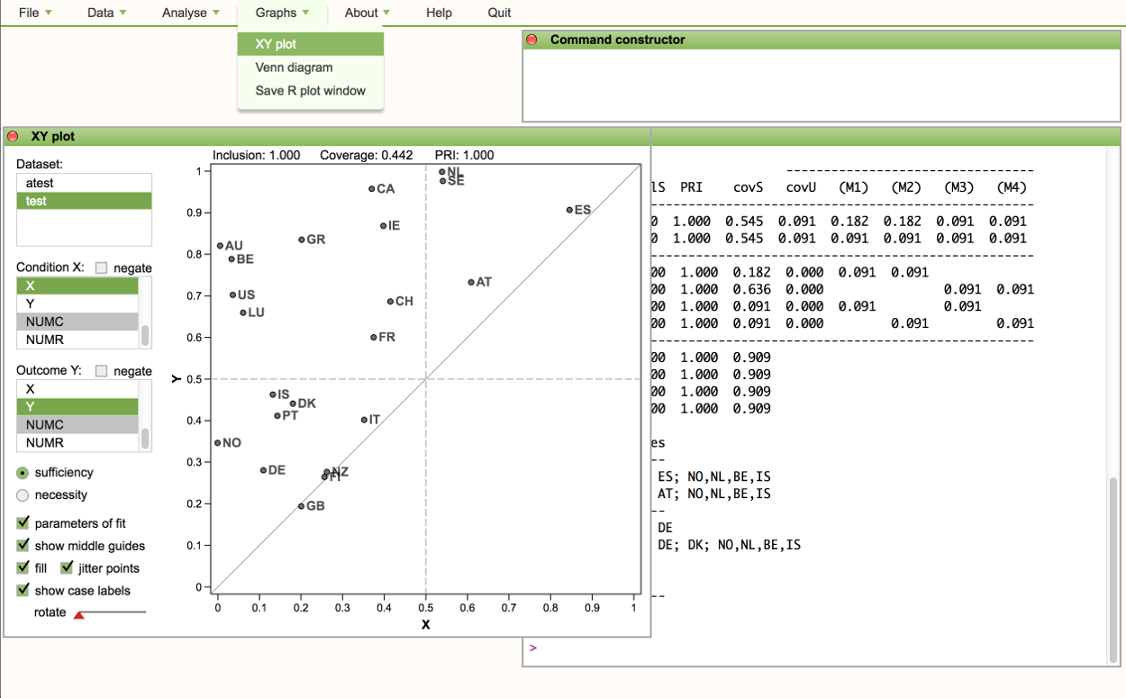This screenshot has height=698, width=1126.
Task: Select the necessity radio button
Action: tap(23, 495)
